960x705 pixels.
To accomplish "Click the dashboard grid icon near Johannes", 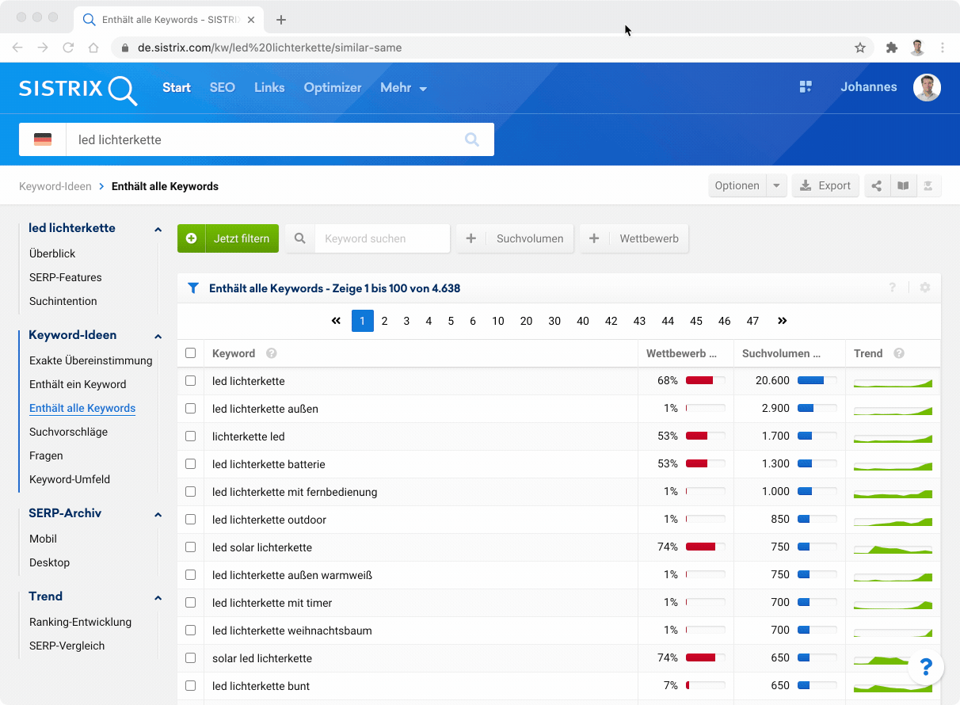I will pos(806,87).
